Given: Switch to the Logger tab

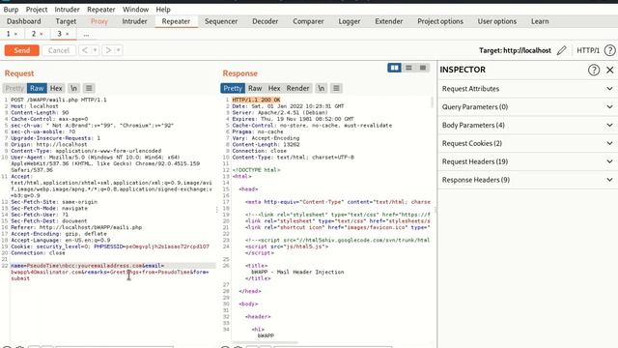Looking at the screenshot, I should pos(350,21).
